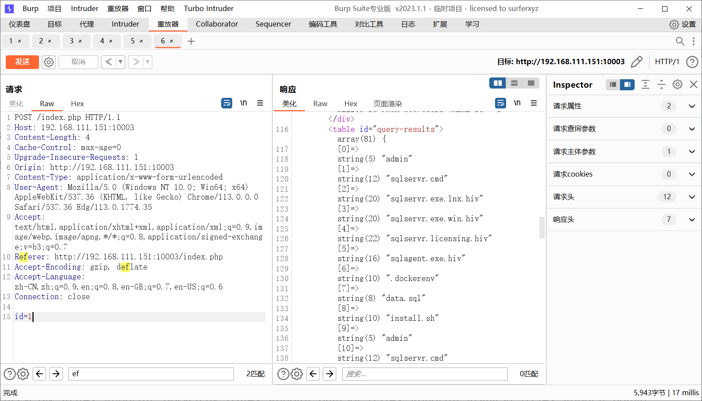
Task: Switch to combined tabbed layout view
Action: click(x=531, y=83)
